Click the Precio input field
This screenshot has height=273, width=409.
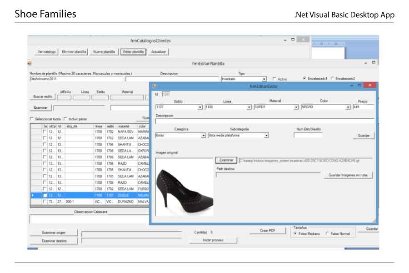pos(363,107)
